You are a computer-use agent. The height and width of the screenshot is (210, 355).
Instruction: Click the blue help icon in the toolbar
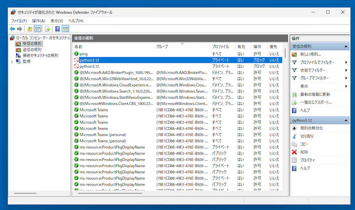point(58,29)
